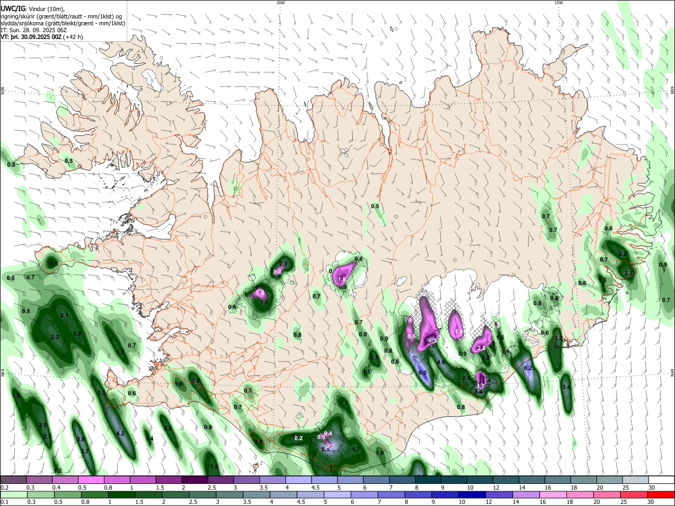
Task: Select the darkest purple swatch labeled 2 in upper legend
Action: (194, 480)
